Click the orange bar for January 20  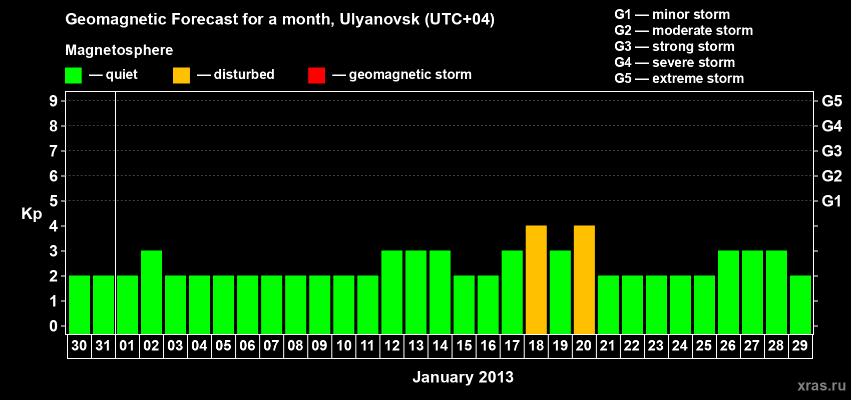[x=584, y=280]
